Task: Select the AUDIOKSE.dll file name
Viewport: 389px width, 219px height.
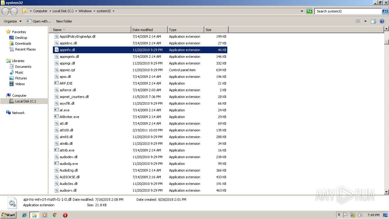Action: [70, 177]
